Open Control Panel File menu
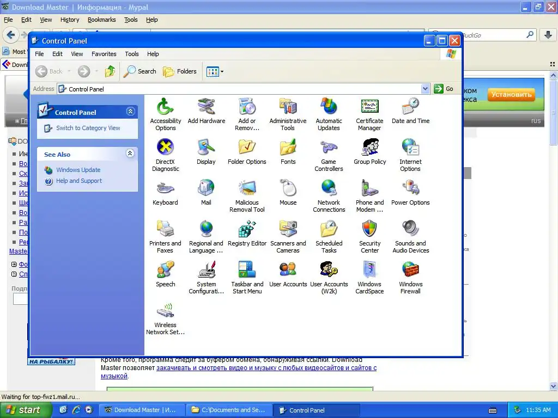This screenshot has height=418, width=558. [x=39, y=54]
